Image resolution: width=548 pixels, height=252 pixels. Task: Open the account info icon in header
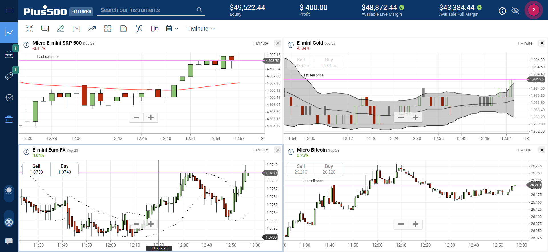coord(502,11)
